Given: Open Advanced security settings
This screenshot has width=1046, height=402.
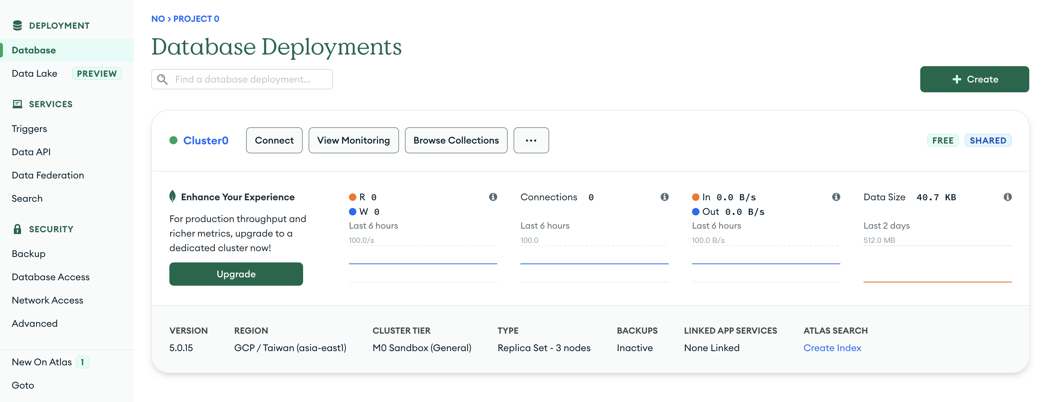Looking at the screenshot, I should click(35, 323).
